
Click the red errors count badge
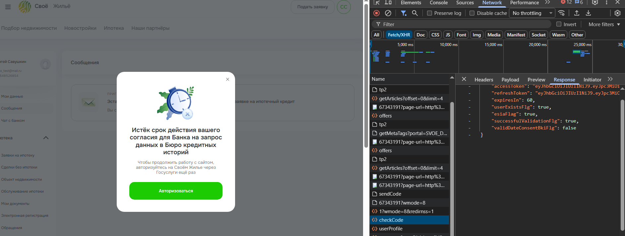pyautogui.click(x=566, y=2)
